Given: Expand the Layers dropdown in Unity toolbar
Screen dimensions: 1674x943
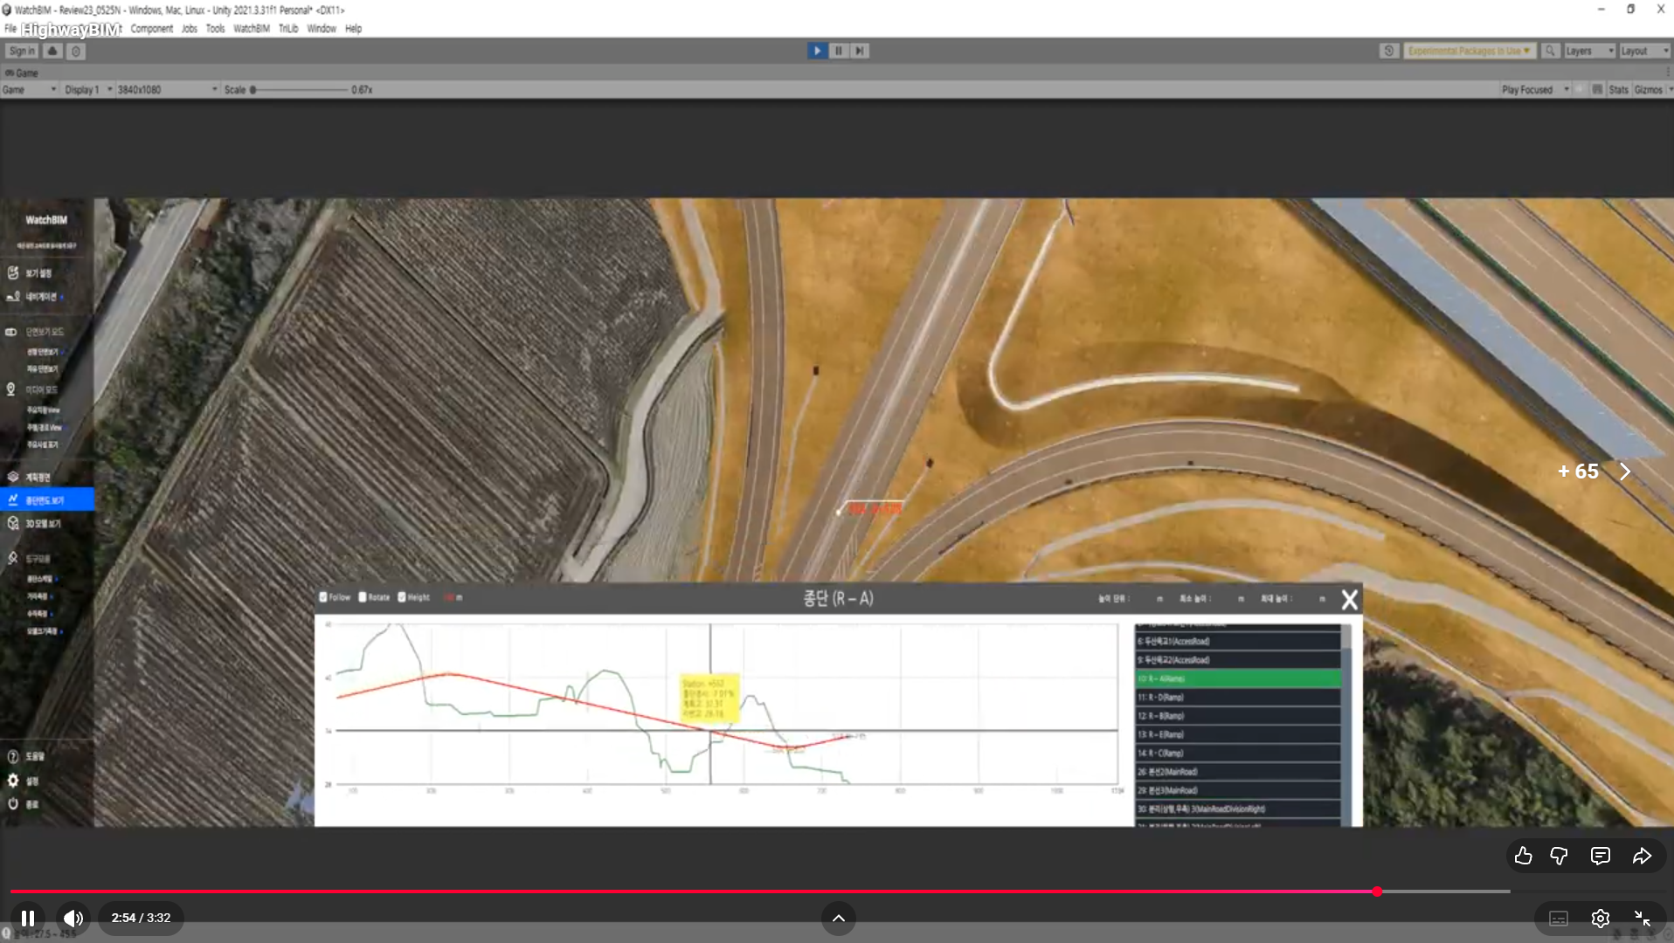Looking at the screenshot, I should pos(1588,52).
